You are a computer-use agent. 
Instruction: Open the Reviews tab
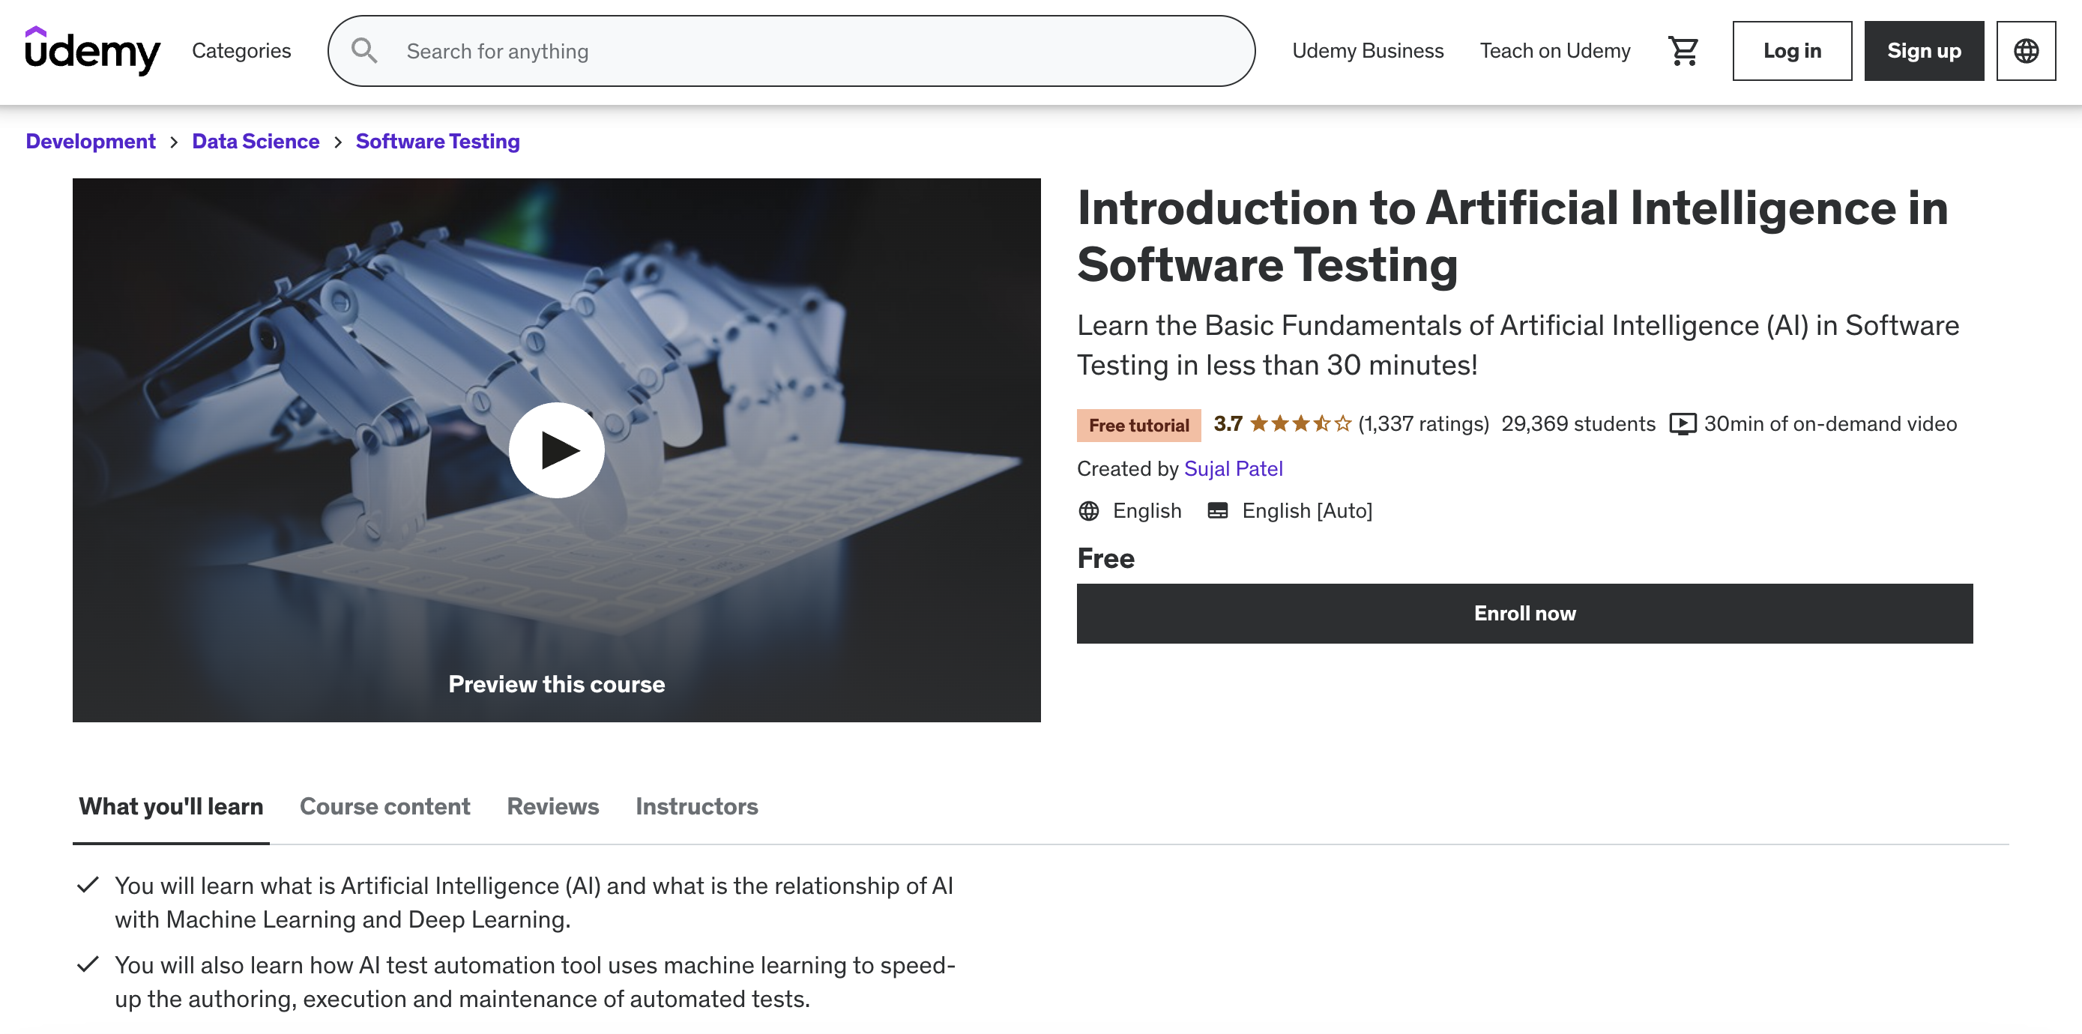coord(552,806)
